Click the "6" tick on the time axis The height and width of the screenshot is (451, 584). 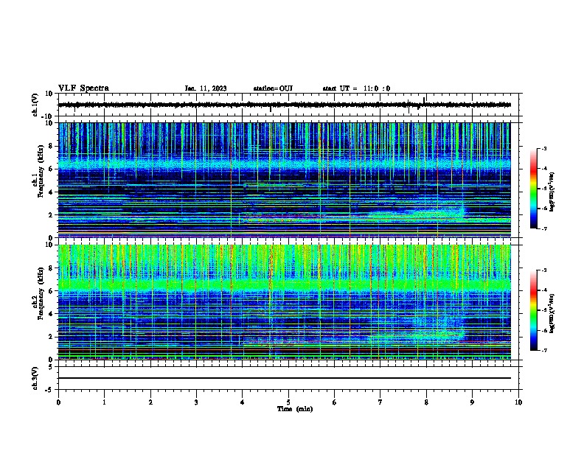[x=335, y=402]
